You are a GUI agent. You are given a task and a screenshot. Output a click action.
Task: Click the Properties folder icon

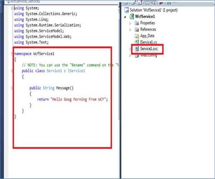pyautogui.click(x=137, y=23)
